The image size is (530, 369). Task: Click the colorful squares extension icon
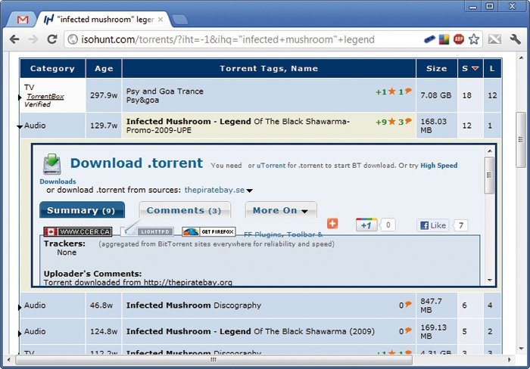(x=444, y=39)
